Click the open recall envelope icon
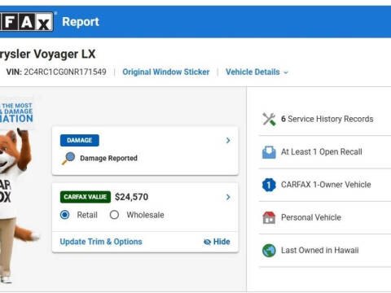 tap(269, 152)
